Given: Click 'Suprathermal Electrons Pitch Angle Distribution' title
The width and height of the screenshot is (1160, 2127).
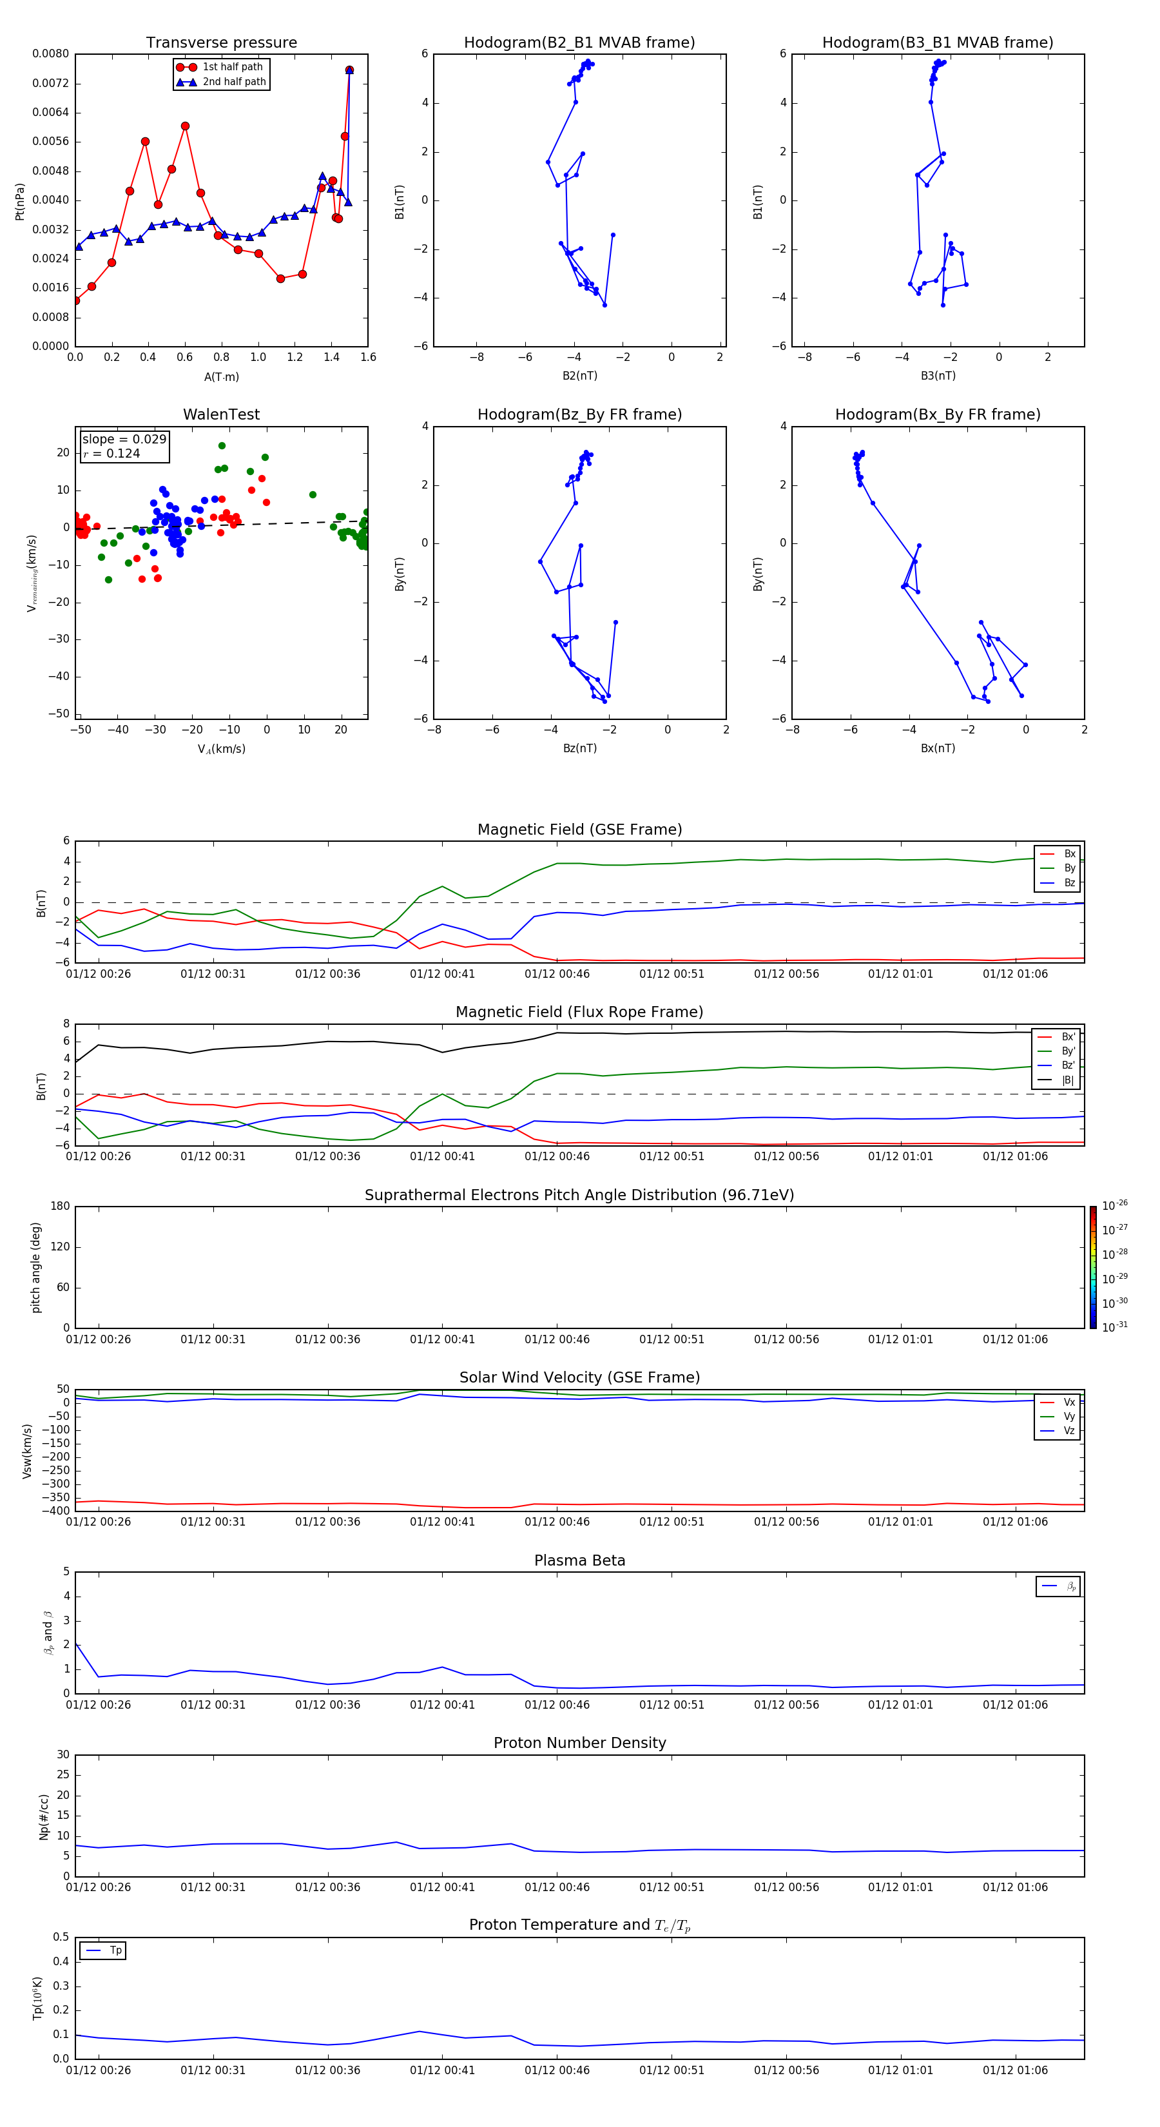Looking at the screenshot, I should pos(579,1196).
